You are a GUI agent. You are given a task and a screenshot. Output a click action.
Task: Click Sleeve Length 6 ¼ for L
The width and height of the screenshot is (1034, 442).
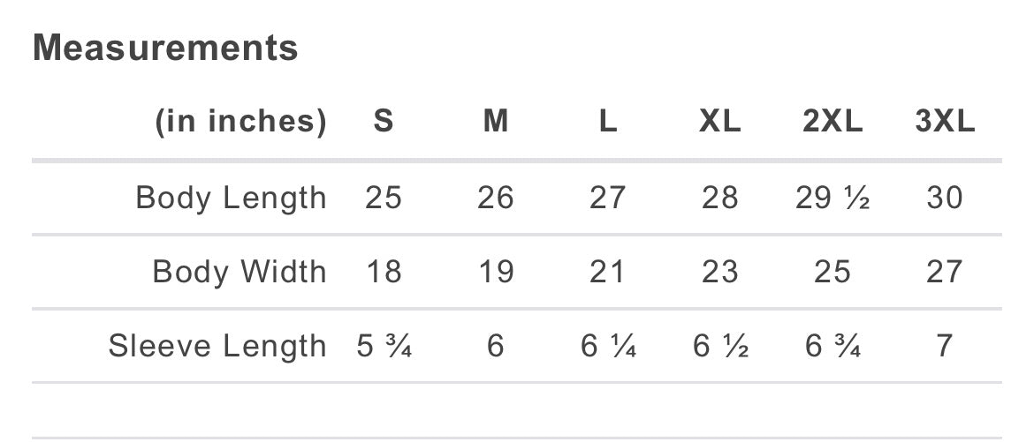coord(608,346)
